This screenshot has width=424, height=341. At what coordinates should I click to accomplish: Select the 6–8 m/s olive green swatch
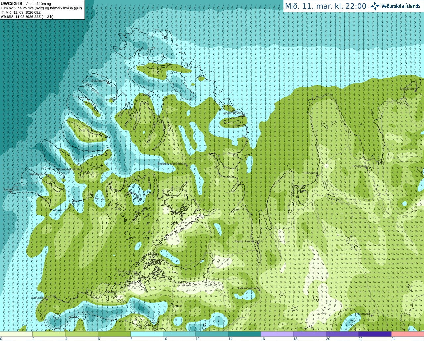click(114, 334)
